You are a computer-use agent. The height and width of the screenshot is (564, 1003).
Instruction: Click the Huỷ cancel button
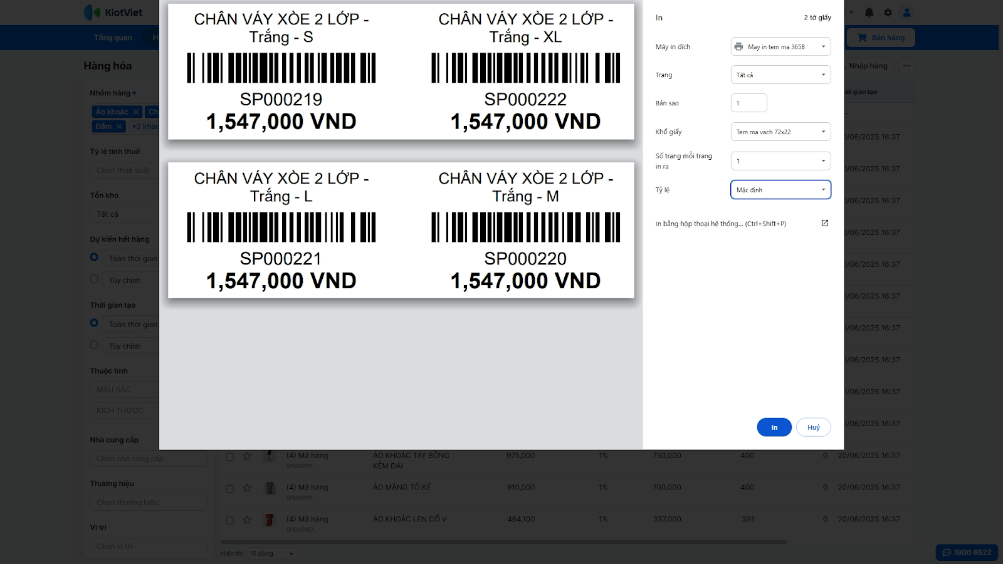click(x=814, y=427)
